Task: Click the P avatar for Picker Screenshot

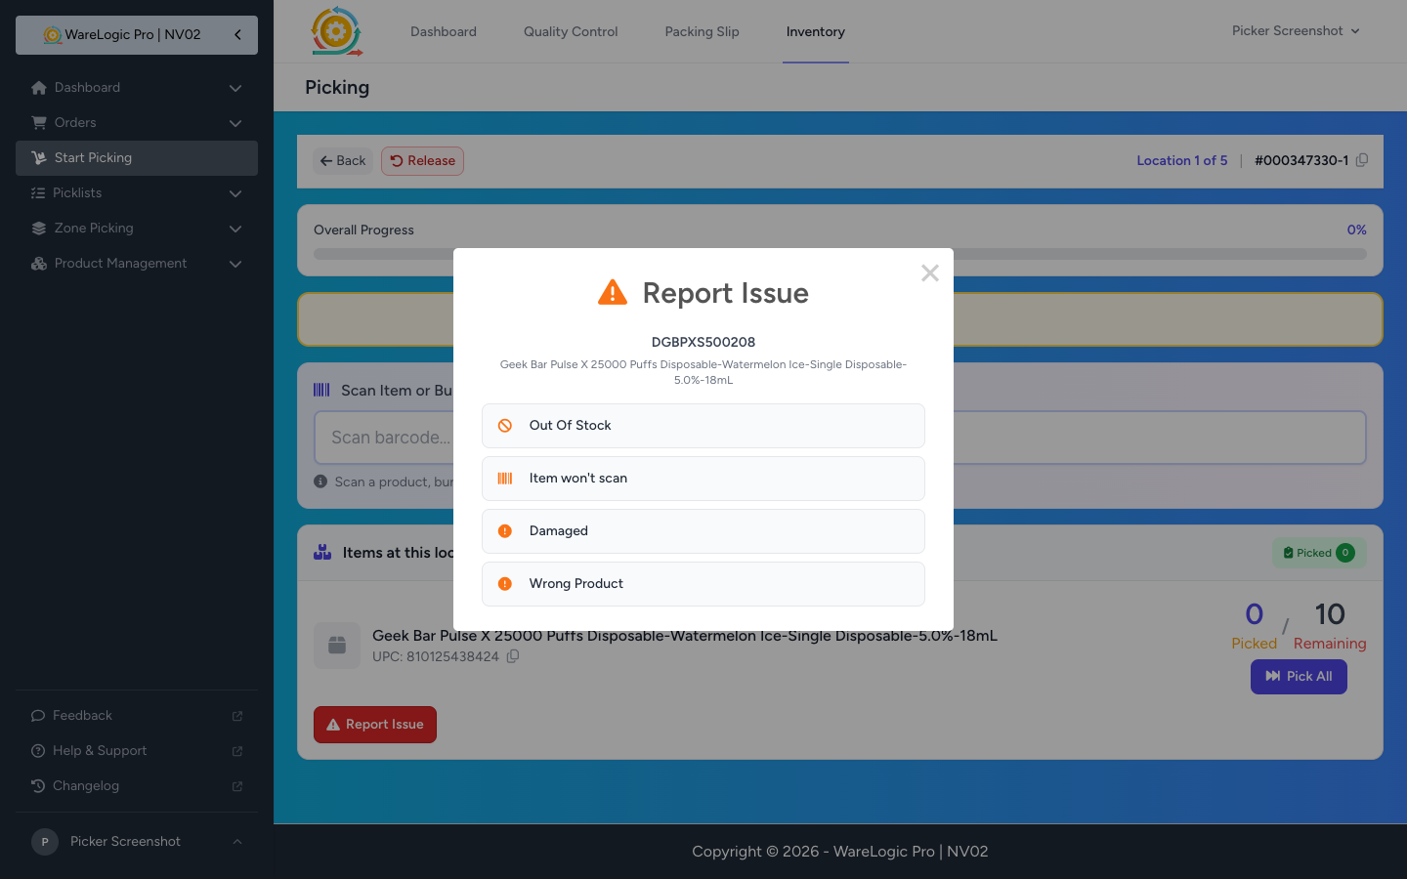Action: (x=45, y=841)
